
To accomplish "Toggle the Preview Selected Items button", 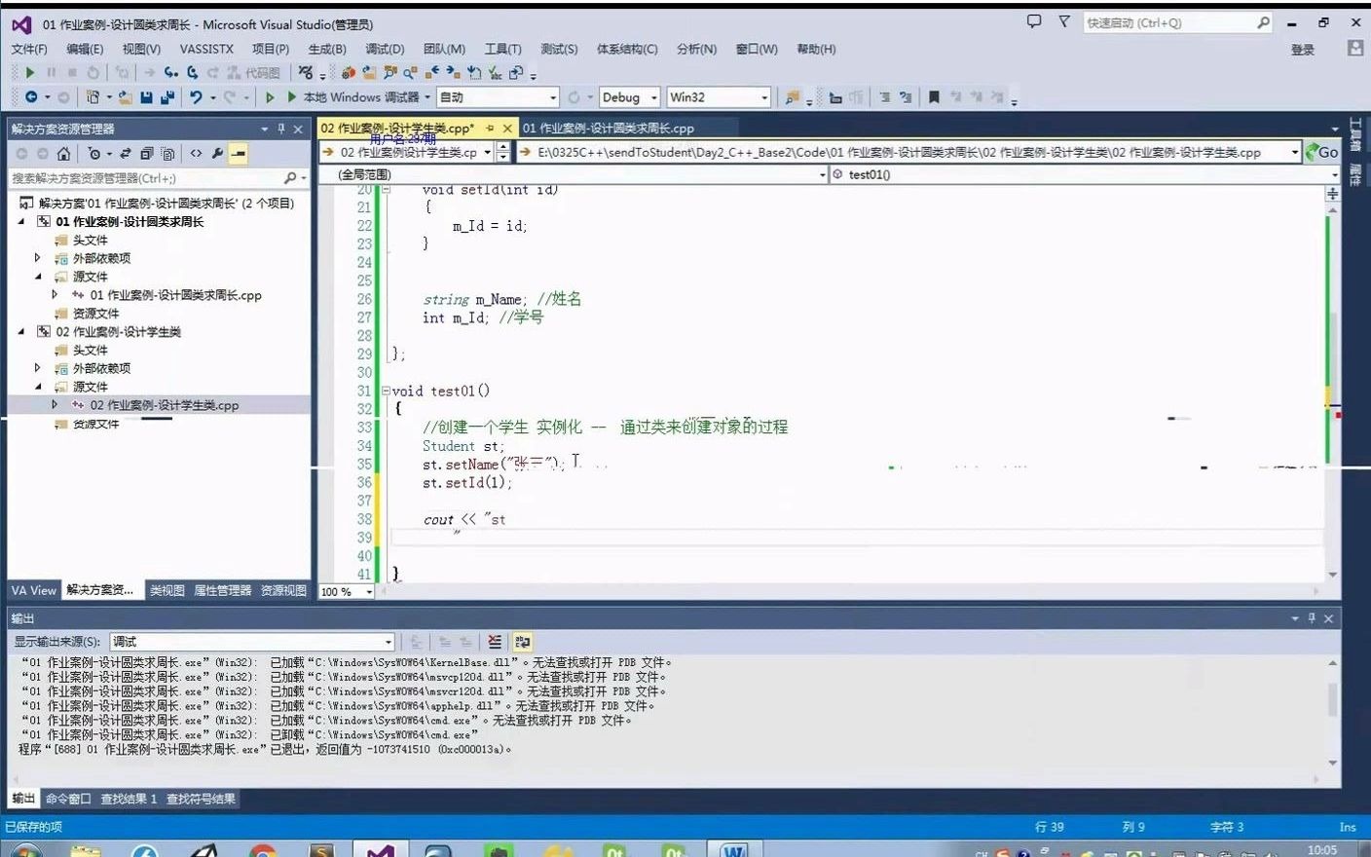I will [x=239, y=154].
